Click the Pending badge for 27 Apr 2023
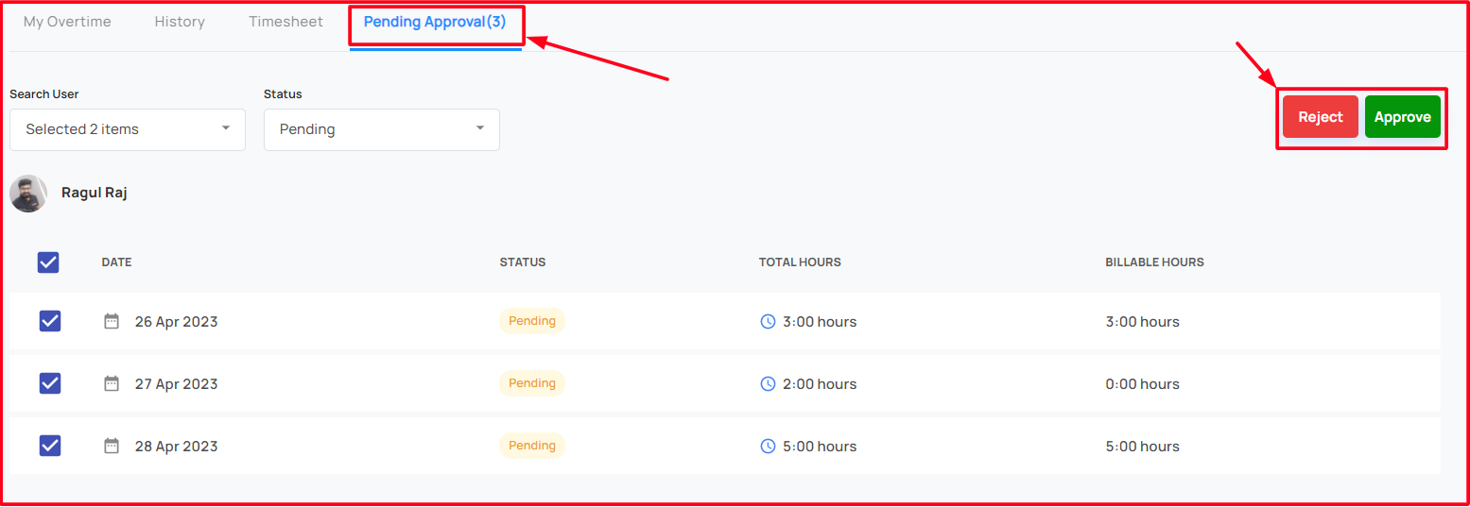This screenshot has width=1470, height=507. [x=532, y=383]
